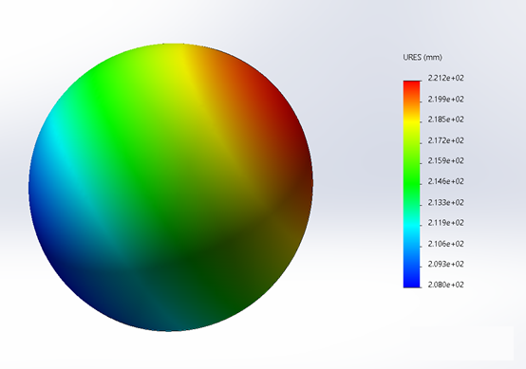
Task: Click the 2.172e+02 legend value
Action: pos(446,140)
